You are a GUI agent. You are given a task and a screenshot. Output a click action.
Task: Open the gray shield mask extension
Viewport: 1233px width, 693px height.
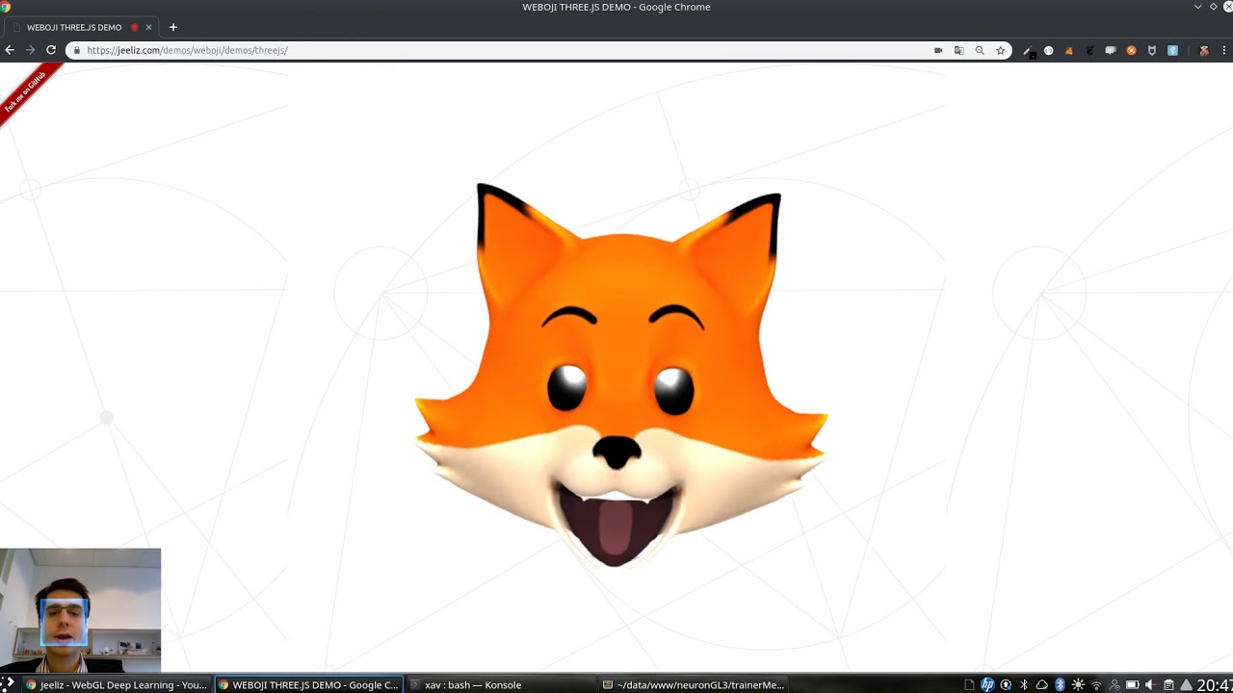click(x=1152, y=50)
